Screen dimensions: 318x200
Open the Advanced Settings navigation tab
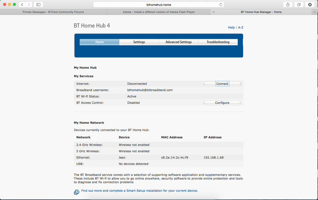point(179,42)
